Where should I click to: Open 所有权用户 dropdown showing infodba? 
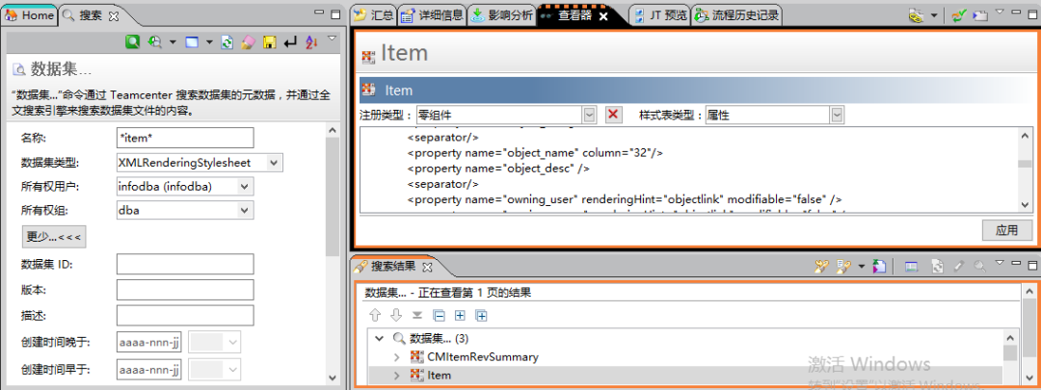click(x=185, y=187)
